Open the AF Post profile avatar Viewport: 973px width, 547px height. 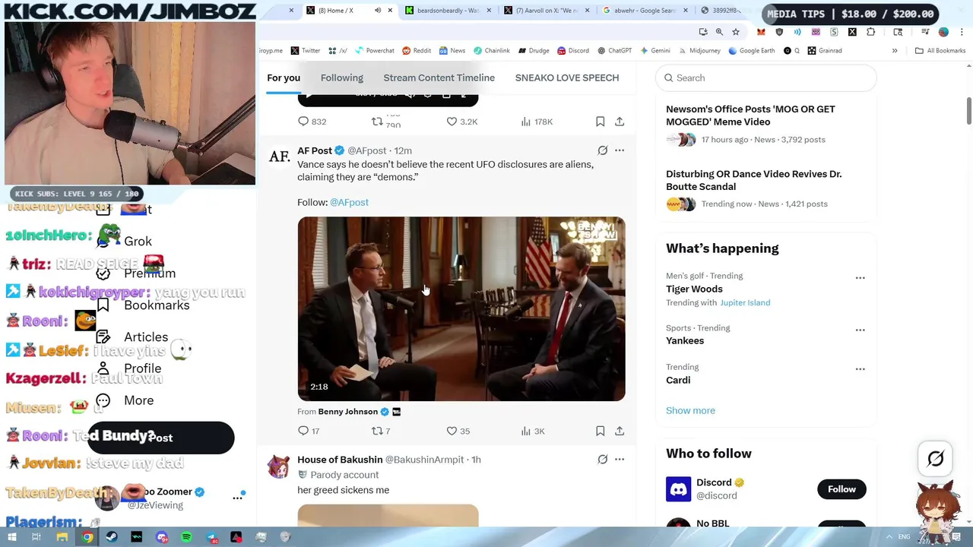tap(279, 157)
